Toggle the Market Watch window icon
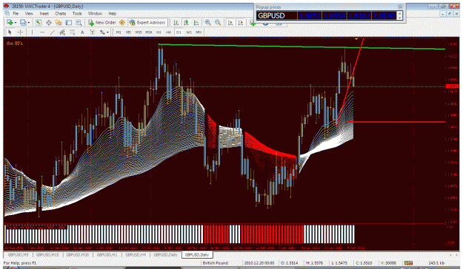 tap(39, 22)
